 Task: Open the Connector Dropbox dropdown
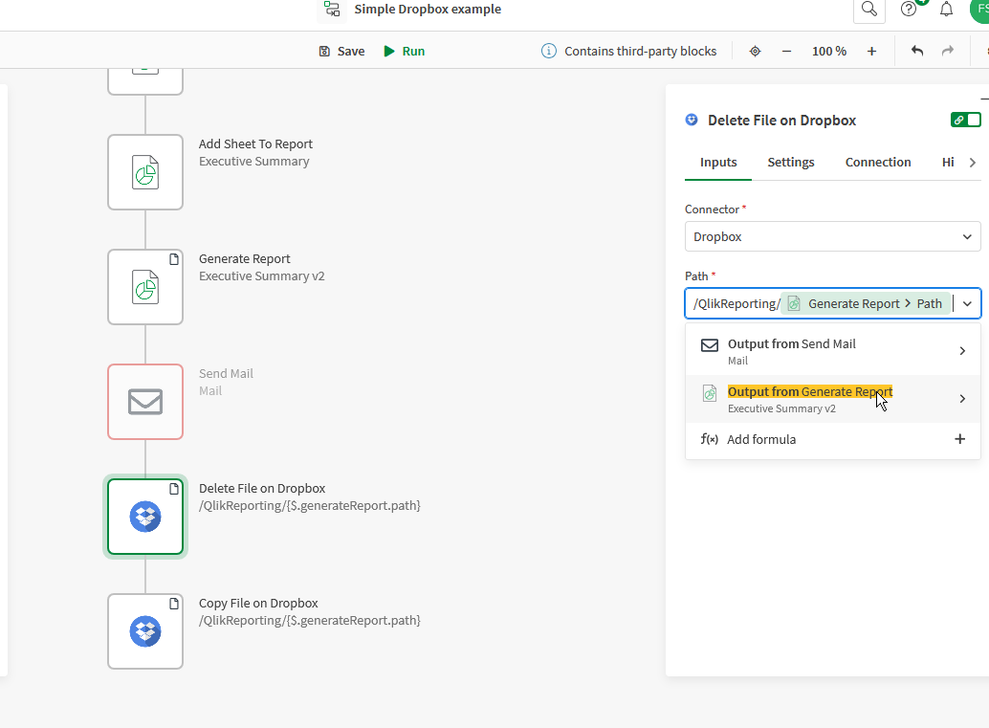[832, 236]
